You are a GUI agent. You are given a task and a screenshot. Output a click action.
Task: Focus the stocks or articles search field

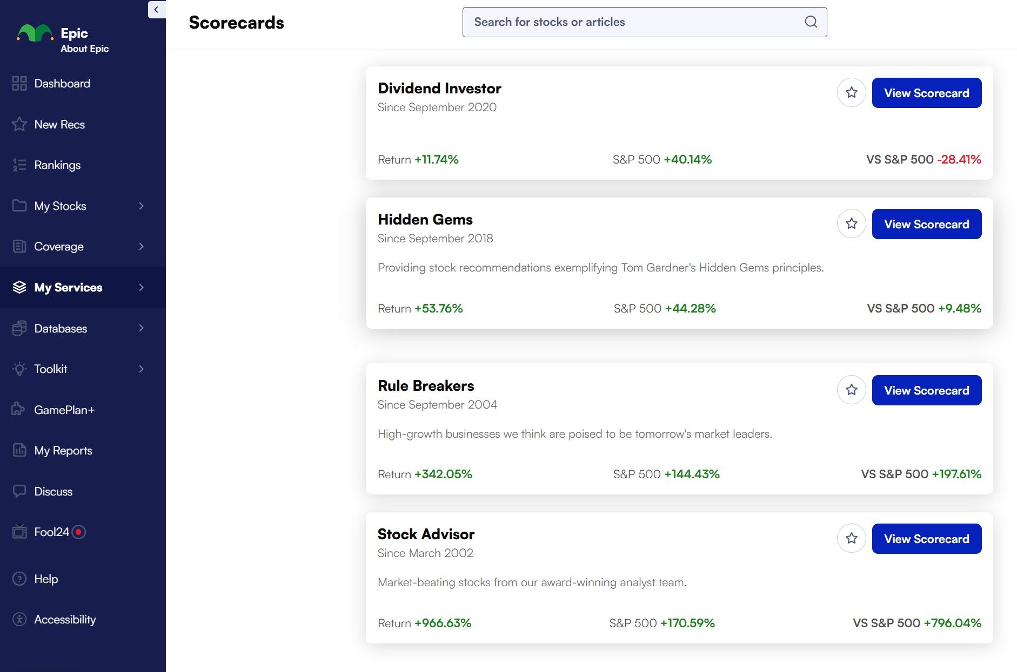coord(632,22)
